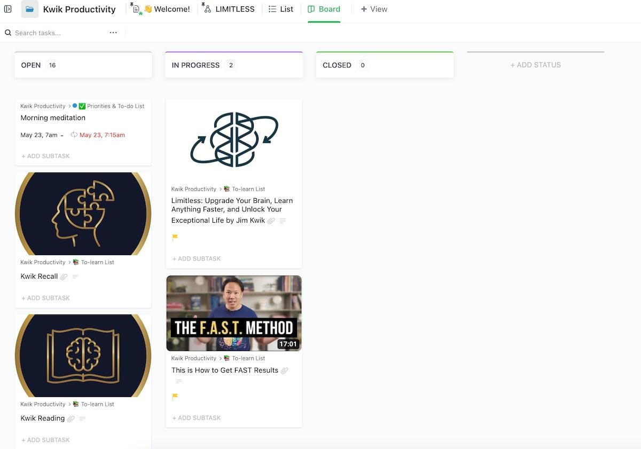This screenshot has width=641, height=449.
Task: Click the Kwik Productivity workspace title
Action: [79, 9]
